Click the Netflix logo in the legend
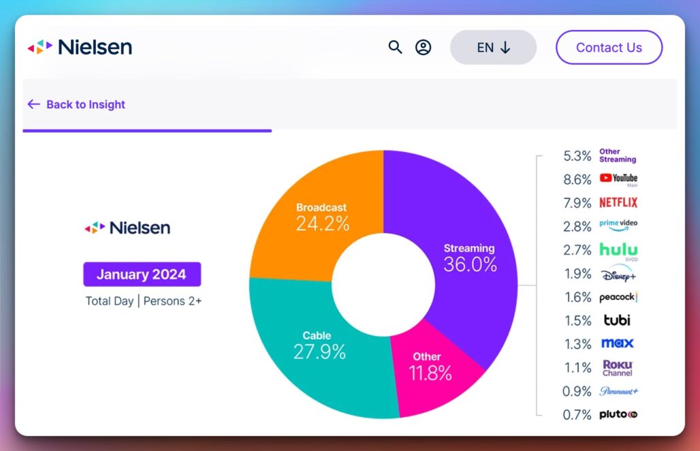The width and height of the screenshot is (700, 451). (618, 203)
